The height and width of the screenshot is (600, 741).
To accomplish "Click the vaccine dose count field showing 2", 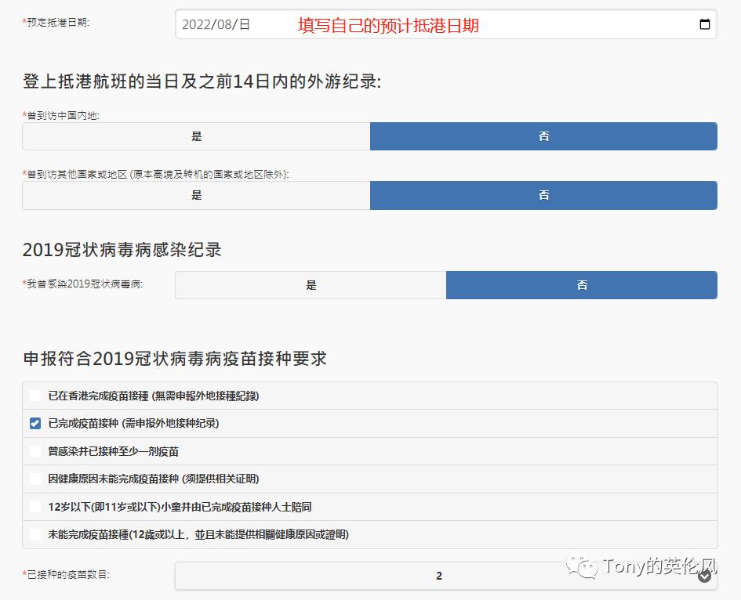I will click(439, 576).
